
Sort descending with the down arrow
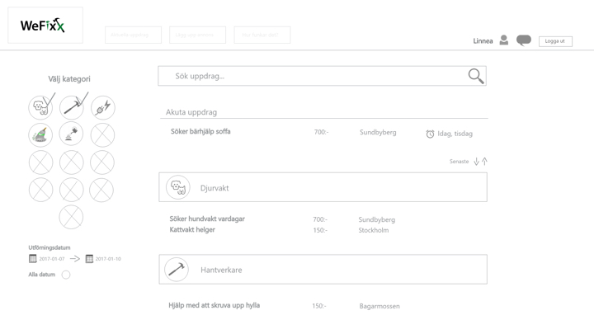coord(476,162)
